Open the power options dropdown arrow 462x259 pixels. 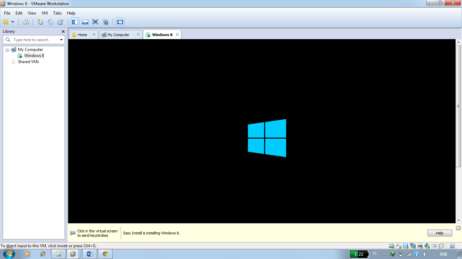click(13, 22)
